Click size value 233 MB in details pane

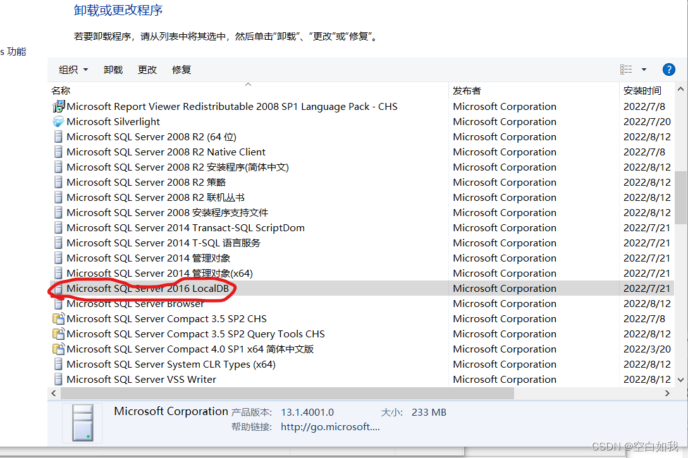pyautogui.click(x=429, y=413)
